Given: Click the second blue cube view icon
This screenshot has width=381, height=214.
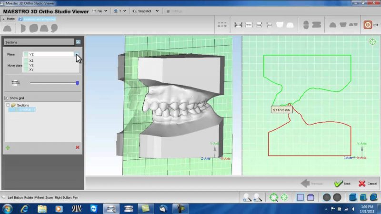Looking at the screenshot, I should point(363,197).
